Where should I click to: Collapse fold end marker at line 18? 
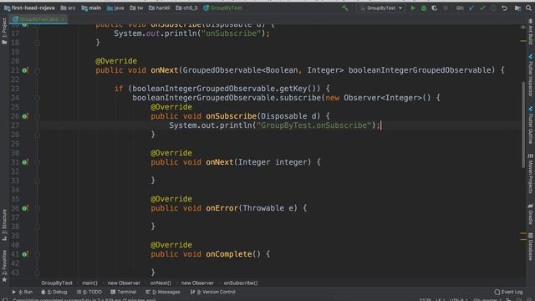click(37, 43)
